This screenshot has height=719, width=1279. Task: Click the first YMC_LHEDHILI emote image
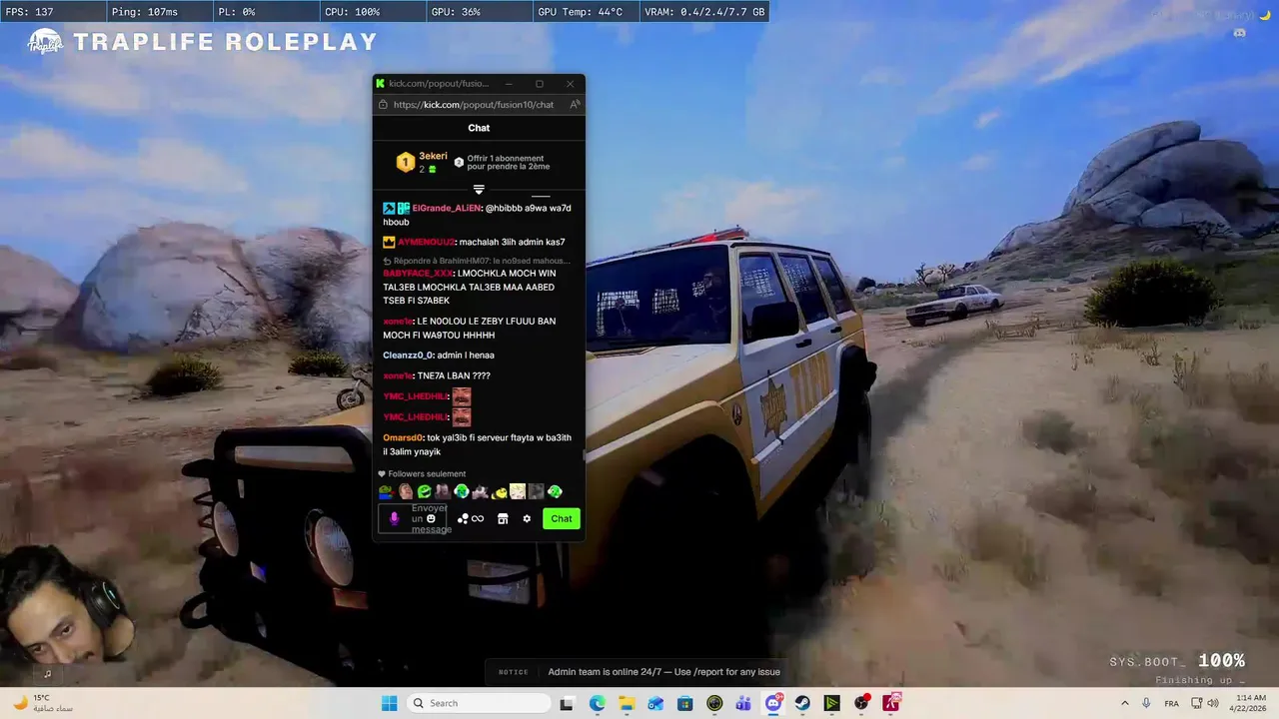coord(462,396)
